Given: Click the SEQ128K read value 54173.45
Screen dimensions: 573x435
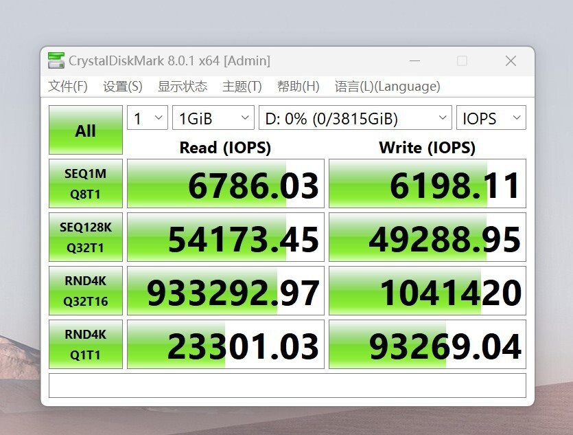Looking at the screenshot, I should click(x=226, y=237).
